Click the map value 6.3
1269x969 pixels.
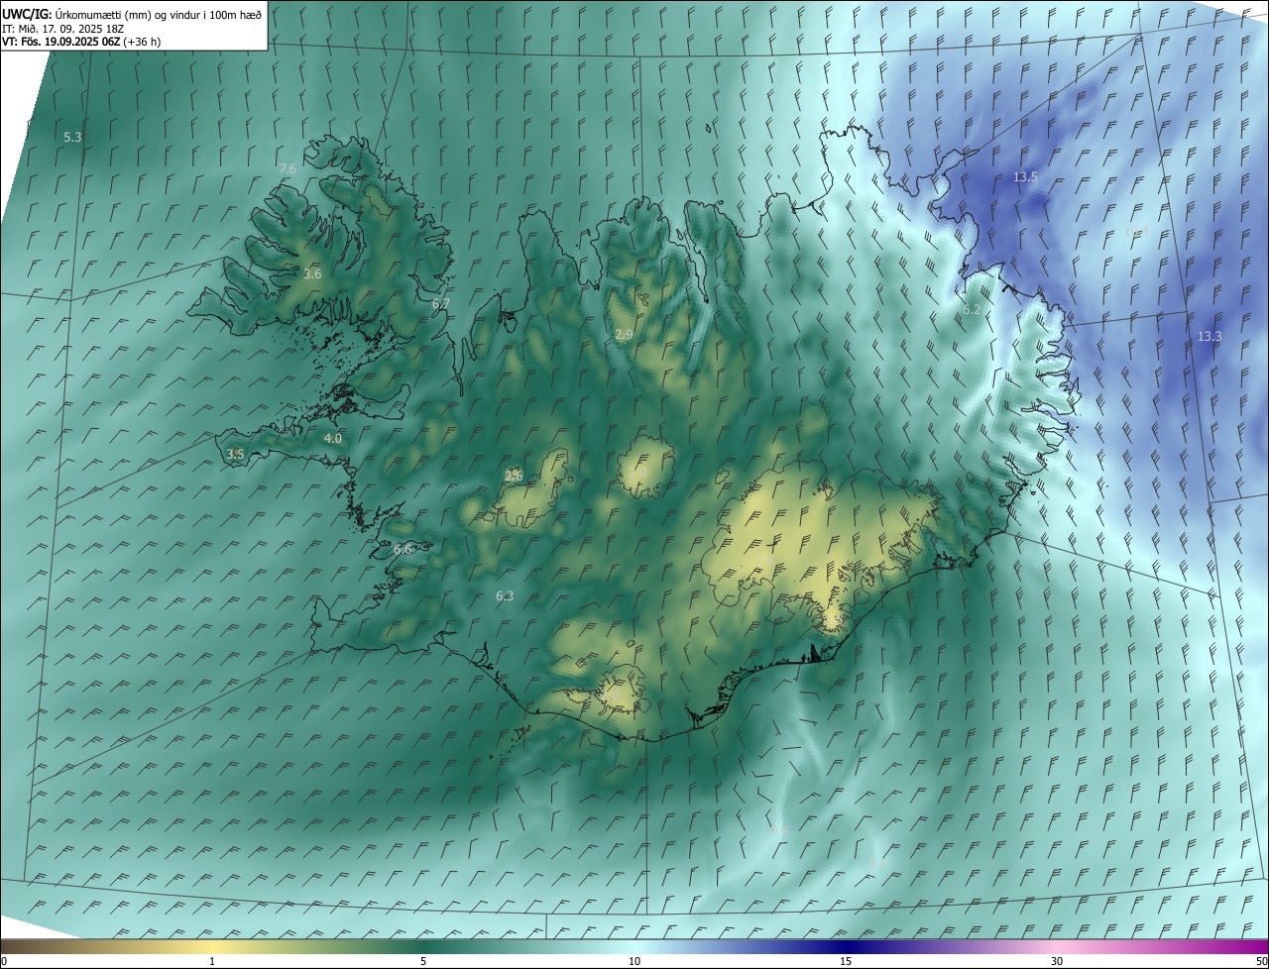pyautogui.click(x=505, y=595)
